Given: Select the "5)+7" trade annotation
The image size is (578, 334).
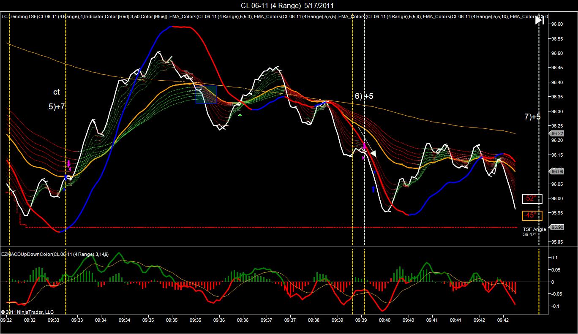Looking at the screenshot, I should pyautogui.click(x=57, y=107).
